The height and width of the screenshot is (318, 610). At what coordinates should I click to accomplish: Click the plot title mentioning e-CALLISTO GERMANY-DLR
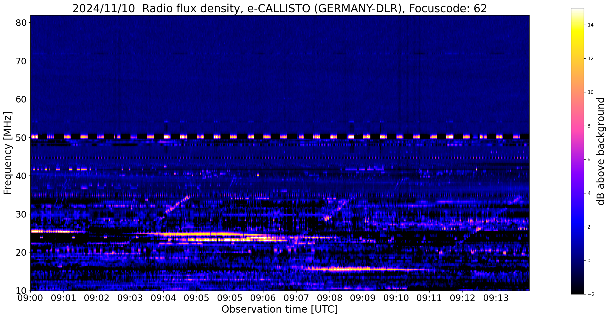pos(280,8)
